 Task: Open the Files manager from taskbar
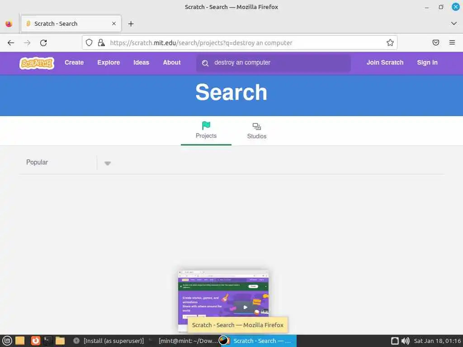click(60, 341)
